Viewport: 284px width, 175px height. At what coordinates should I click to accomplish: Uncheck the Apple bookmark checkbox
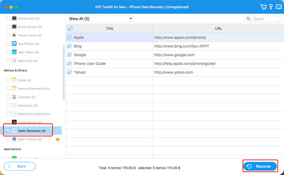69,37
